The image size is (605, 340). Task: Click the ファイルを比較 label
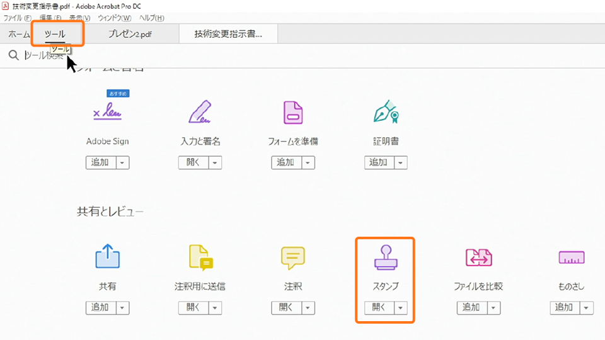[478, 286]
